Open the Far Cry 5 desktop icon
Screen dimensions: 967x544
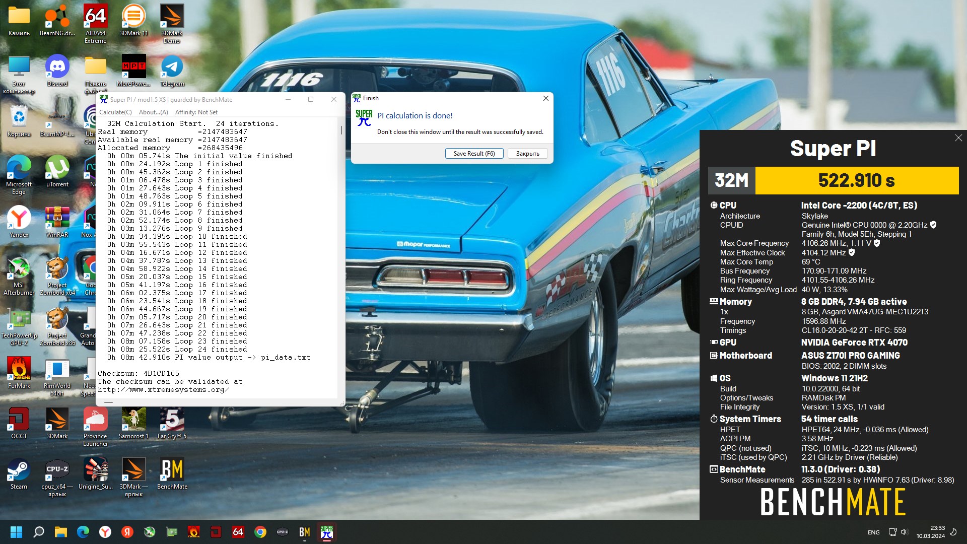pos(172,423)
